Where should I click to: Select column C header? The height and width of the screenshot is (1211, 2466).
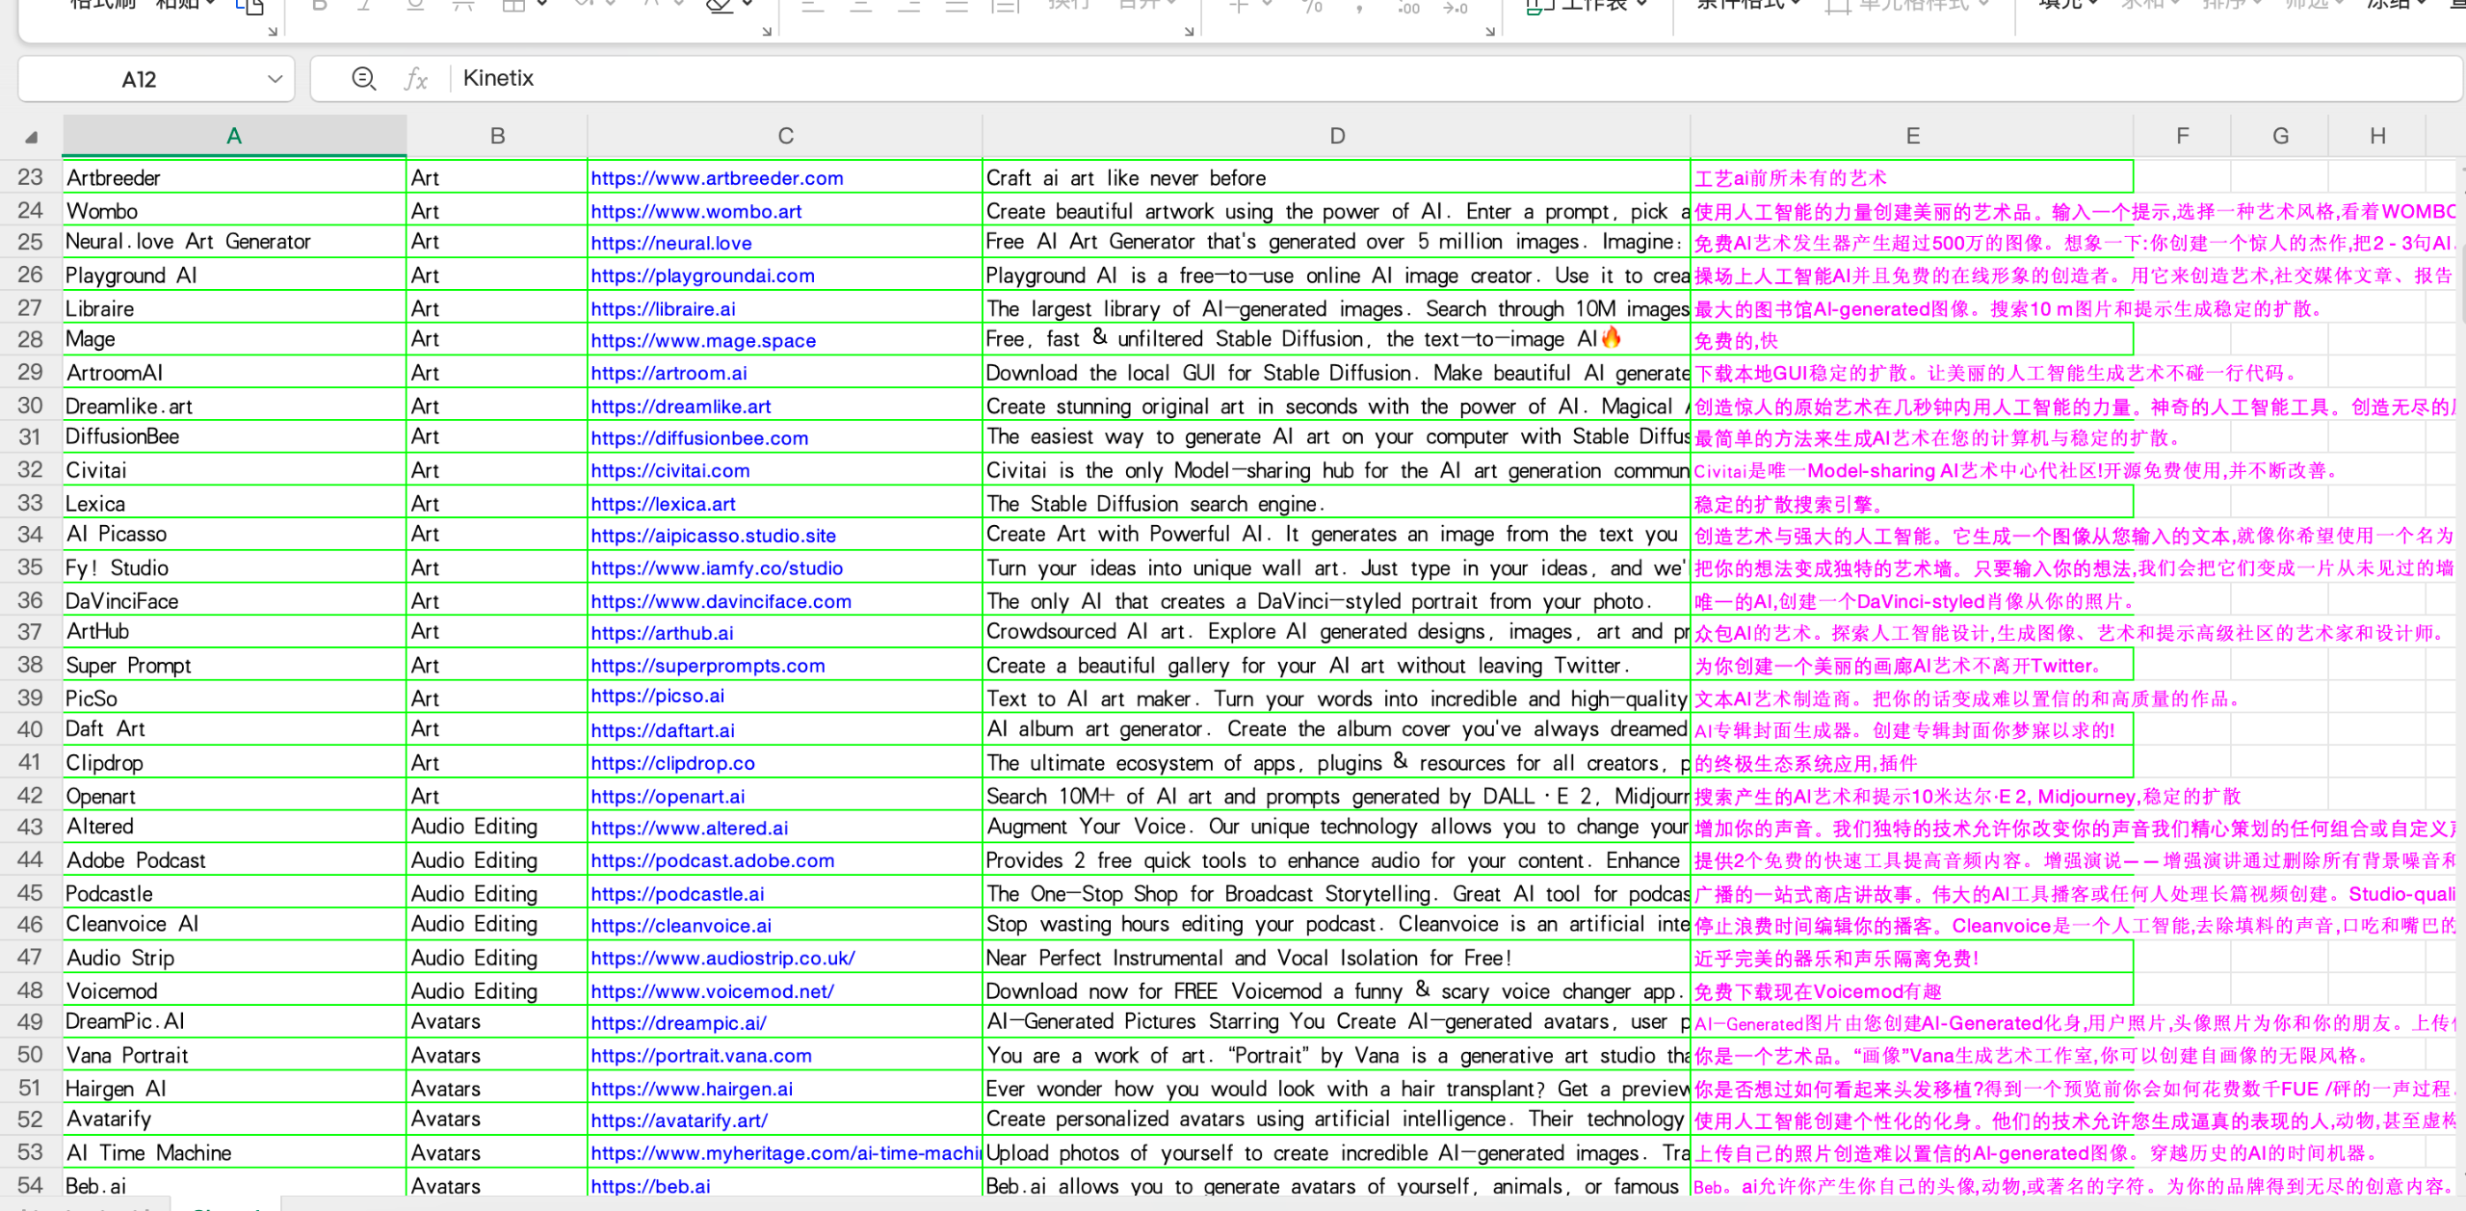(785, 136)
